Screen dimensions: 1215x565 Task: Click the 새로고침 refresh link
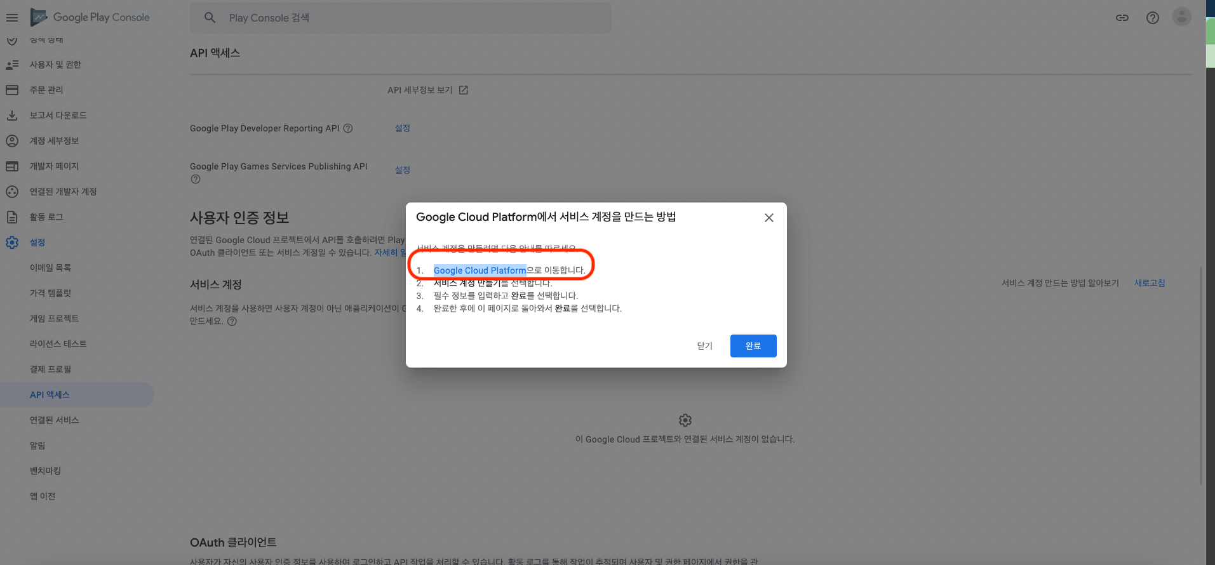1150,283
